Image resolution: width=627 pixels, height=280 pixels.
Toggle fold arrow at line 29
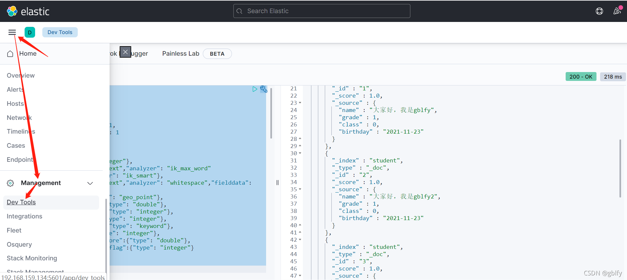300,146
